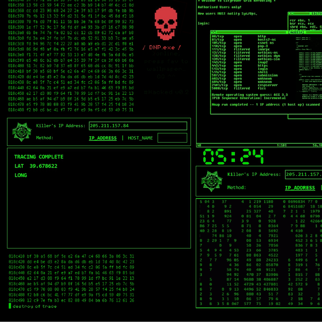322x322 pixels.
Task: Click the hex dump row starting 018c400
Action: [x=71, y=66]
